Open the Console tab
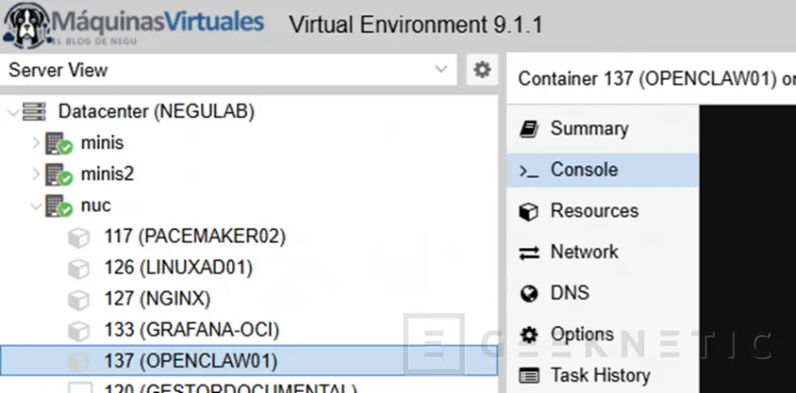Screen dimensions: 796x393 coord(603,170)
